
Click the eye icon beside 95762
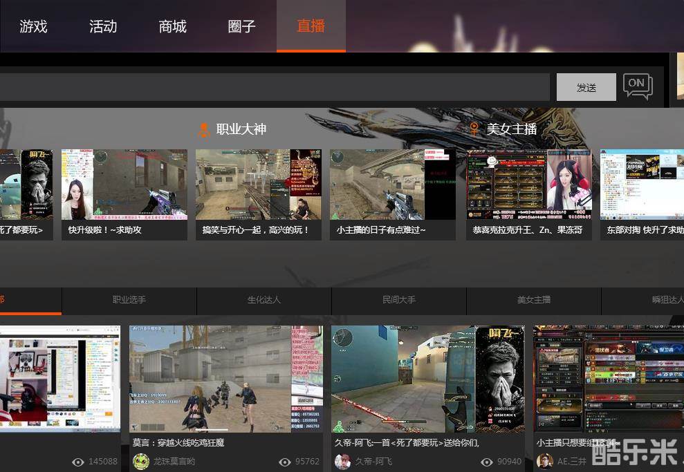click(x=284, y=462)
